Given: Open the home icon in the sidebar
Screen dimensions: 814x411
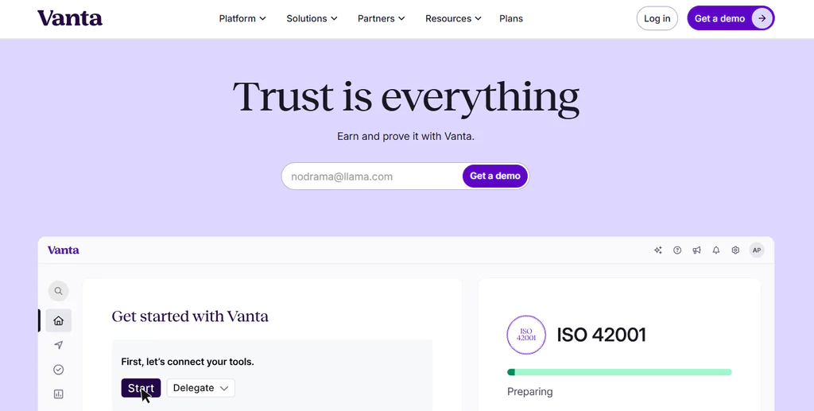Looking at the screenshot, I should (x=58, y=320).
